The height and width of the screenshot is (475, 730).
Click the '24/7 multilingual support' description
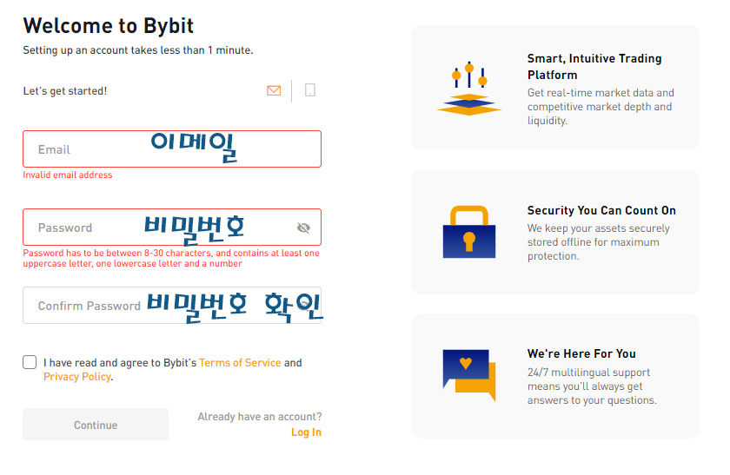[592, 386]
